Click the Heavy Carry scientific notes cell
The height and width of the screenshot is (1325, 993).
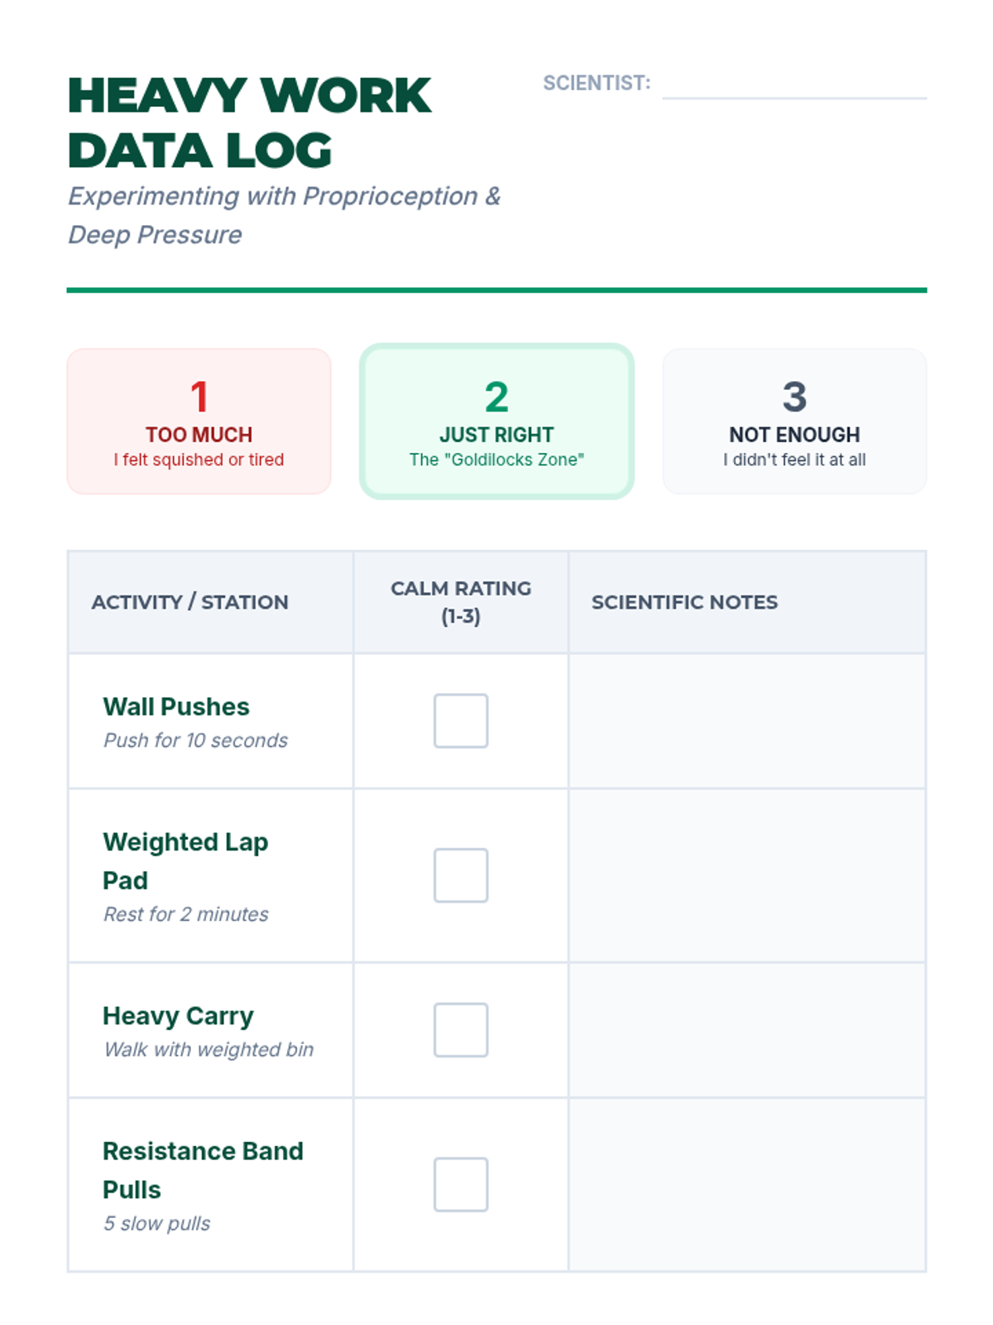click(x=746, y=1030)
